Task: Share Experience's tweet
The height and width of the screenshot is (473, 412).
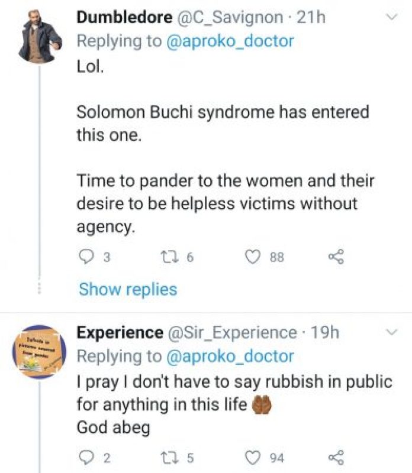Action: (336, 457)
